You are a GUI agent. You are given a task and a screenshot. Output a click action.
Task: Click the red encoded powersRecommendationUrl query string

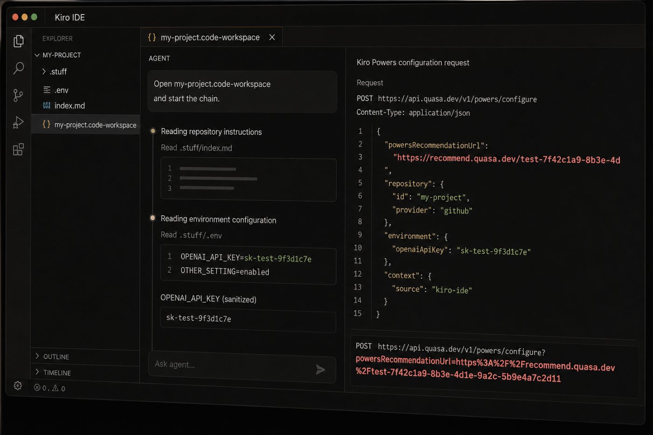(x=486, y=369)
